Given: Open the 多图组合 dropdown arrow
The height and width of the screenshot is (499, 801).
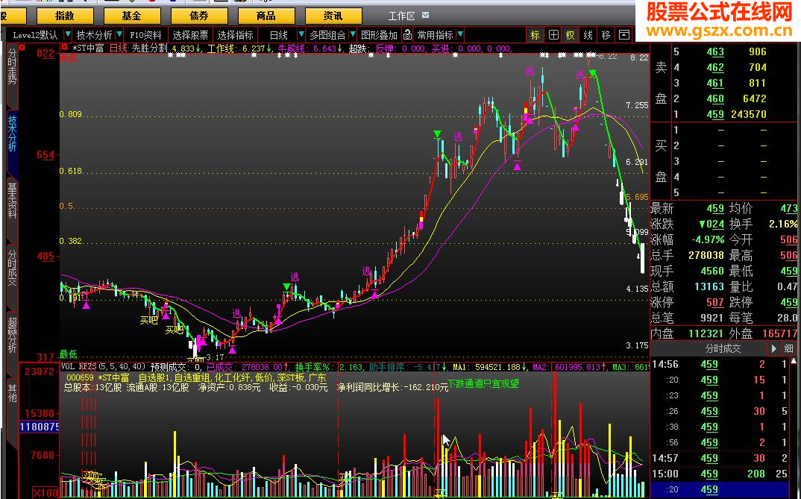Looking at the screenshot, I should coord(353,35).
